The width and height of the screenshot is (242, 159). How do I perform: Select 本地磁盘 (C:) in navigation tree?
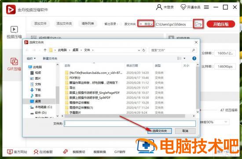(41, 107)
